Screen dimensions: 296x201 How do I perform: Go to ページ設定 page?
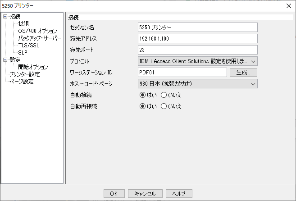tap(22, 82)
